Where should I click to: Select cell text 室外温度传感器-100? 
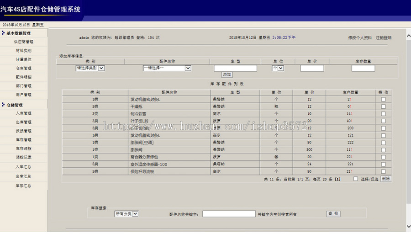point(148,165)
